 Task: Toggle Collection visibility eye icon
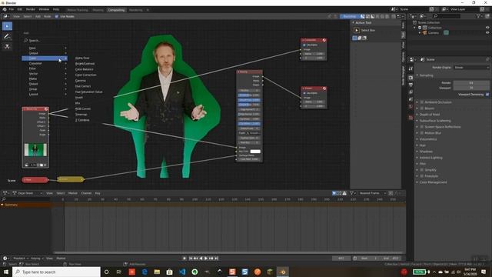click(487, 28)
